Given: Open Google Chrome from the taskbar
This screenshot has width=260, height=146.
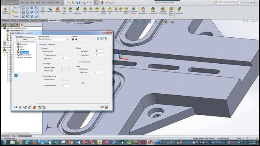Looking at the screenshot, I should (x=20, y=142).
